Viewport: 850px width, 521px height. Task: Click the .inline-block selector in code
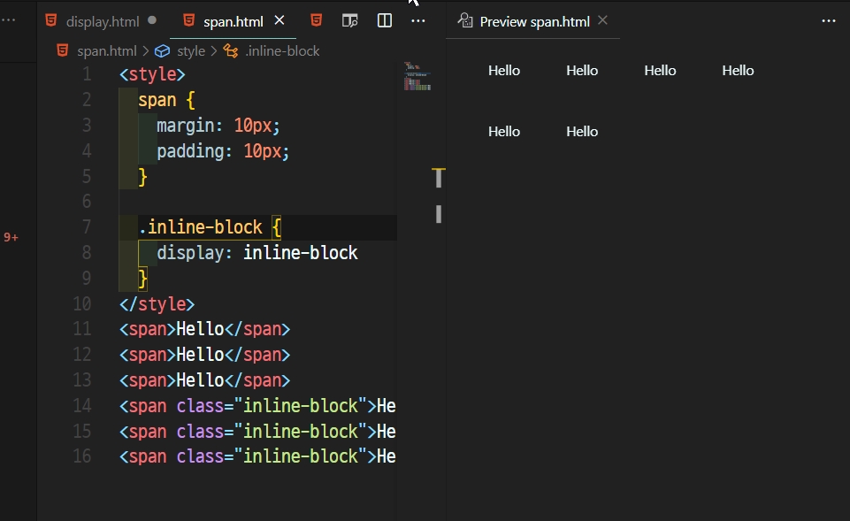pyautogui.click(x=201, y=226)
